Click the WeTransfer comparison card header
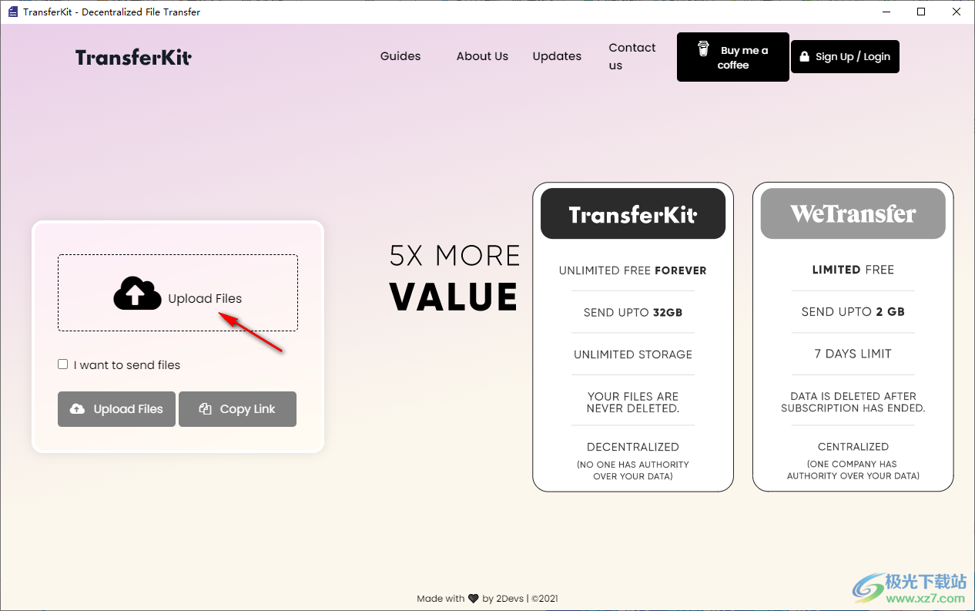Viewport: 975px width, 611px height. (853, 213)
